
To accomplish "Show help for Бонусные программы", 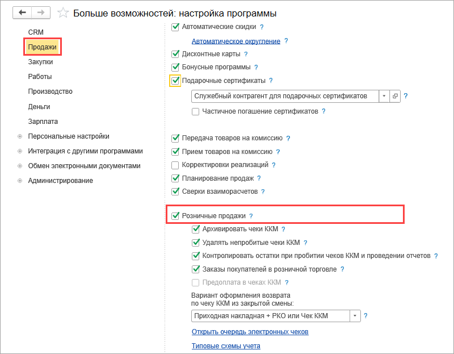I will click(x=256, y=67).
